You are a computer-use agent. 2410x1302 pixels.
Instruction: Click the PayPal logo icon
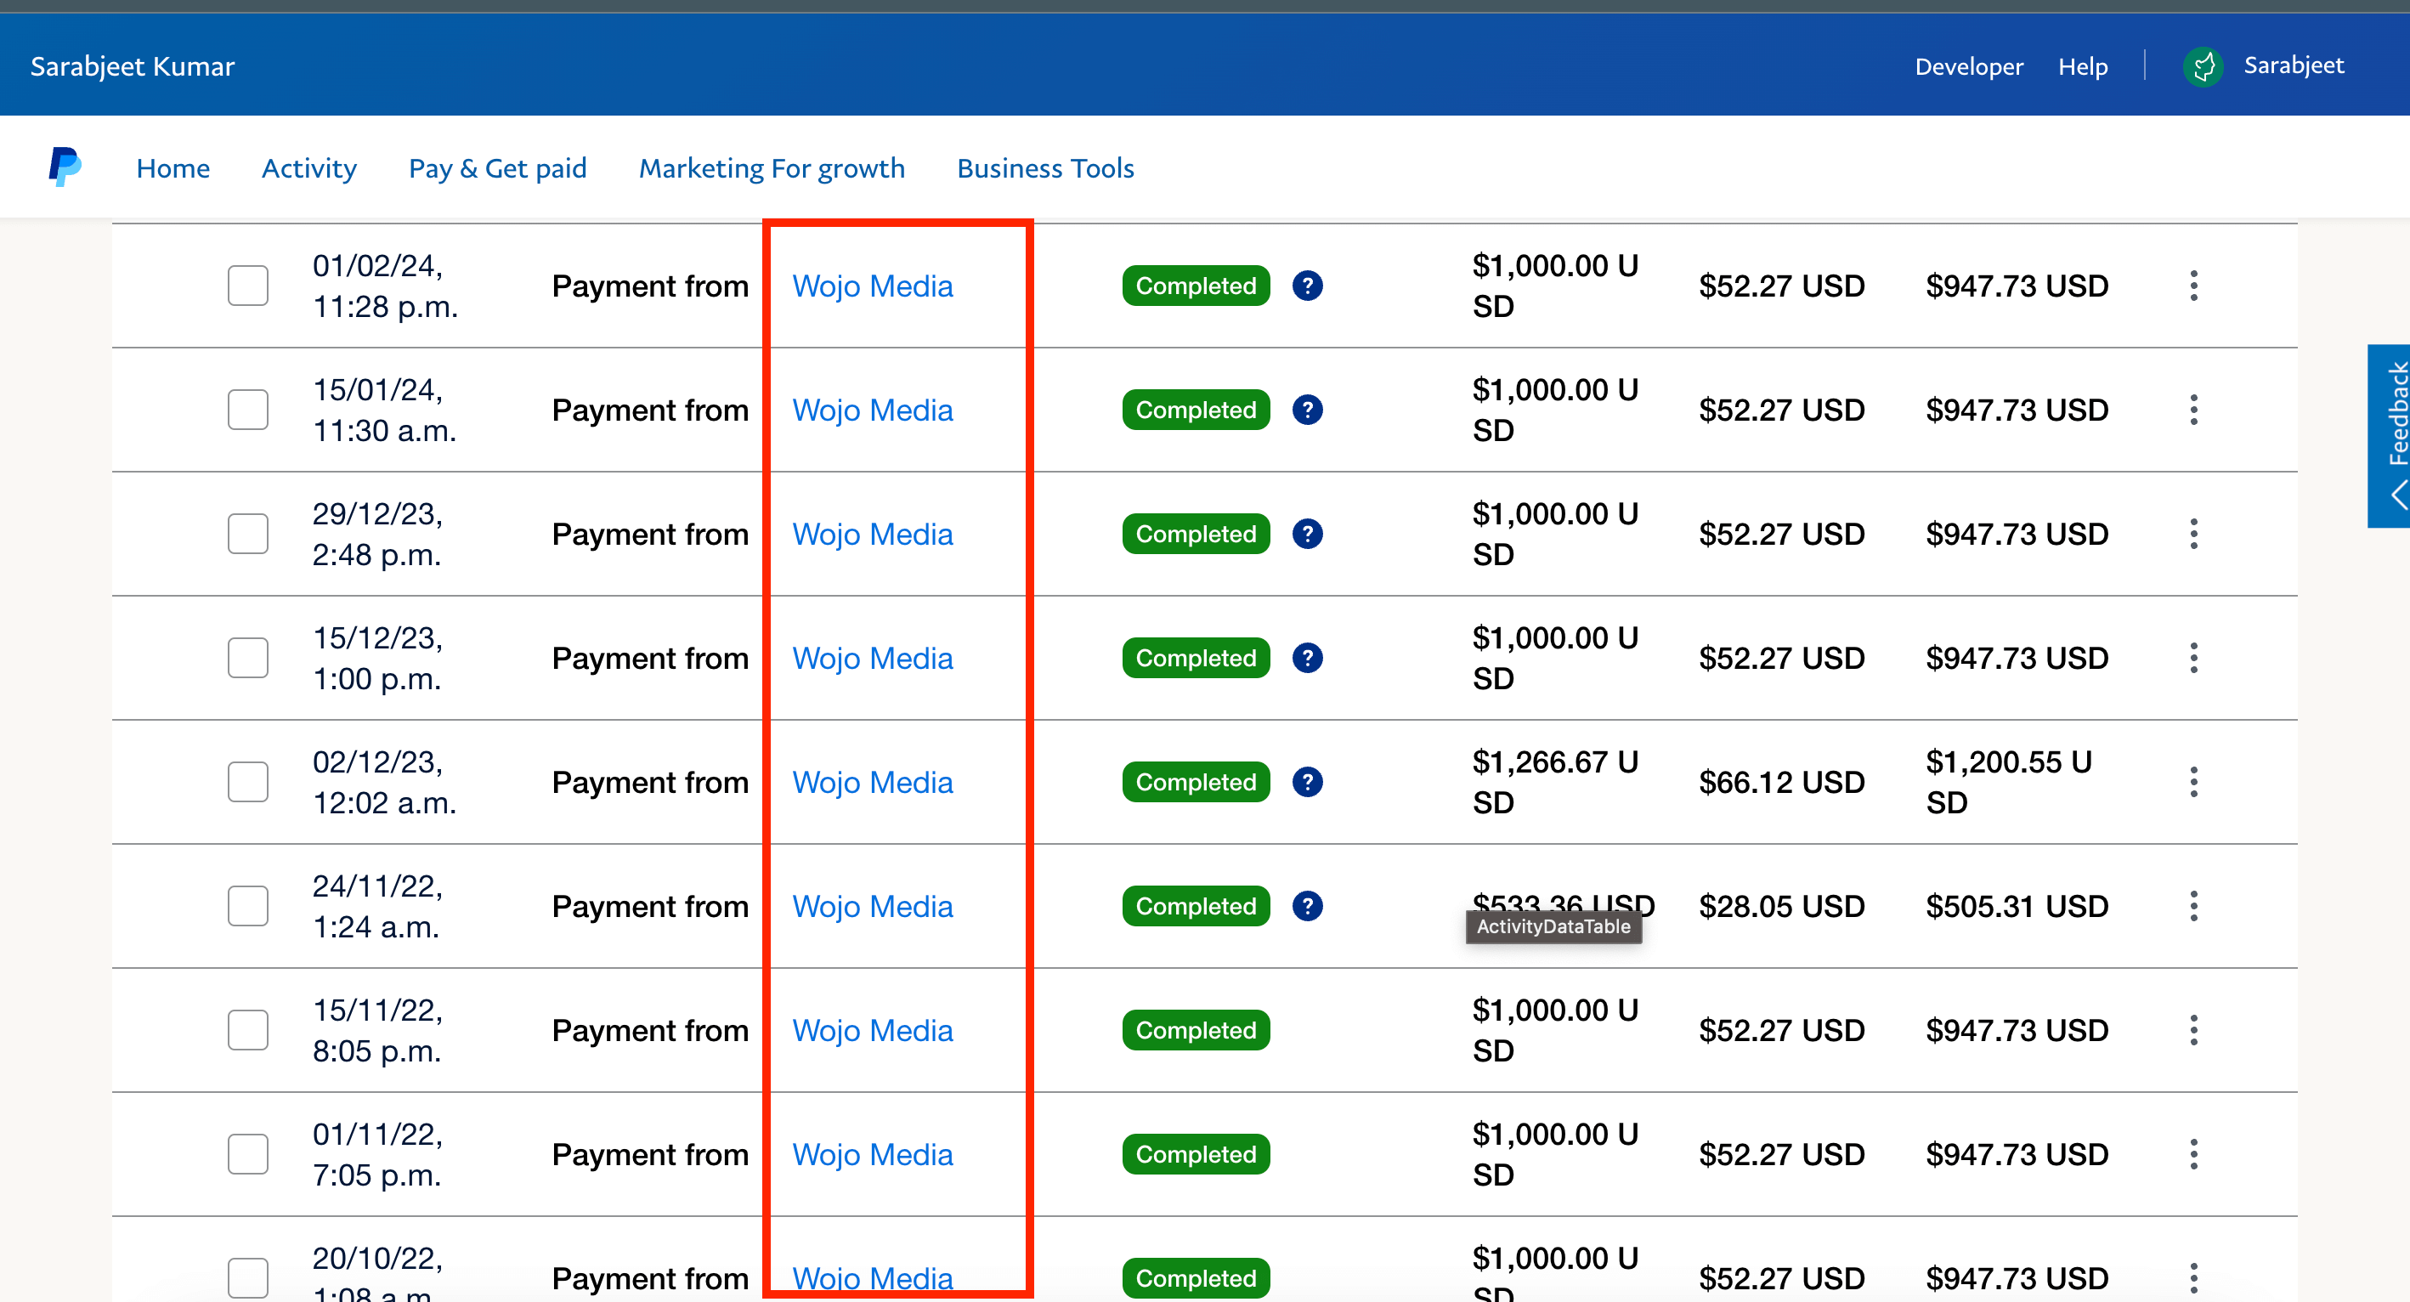point(65,167)
